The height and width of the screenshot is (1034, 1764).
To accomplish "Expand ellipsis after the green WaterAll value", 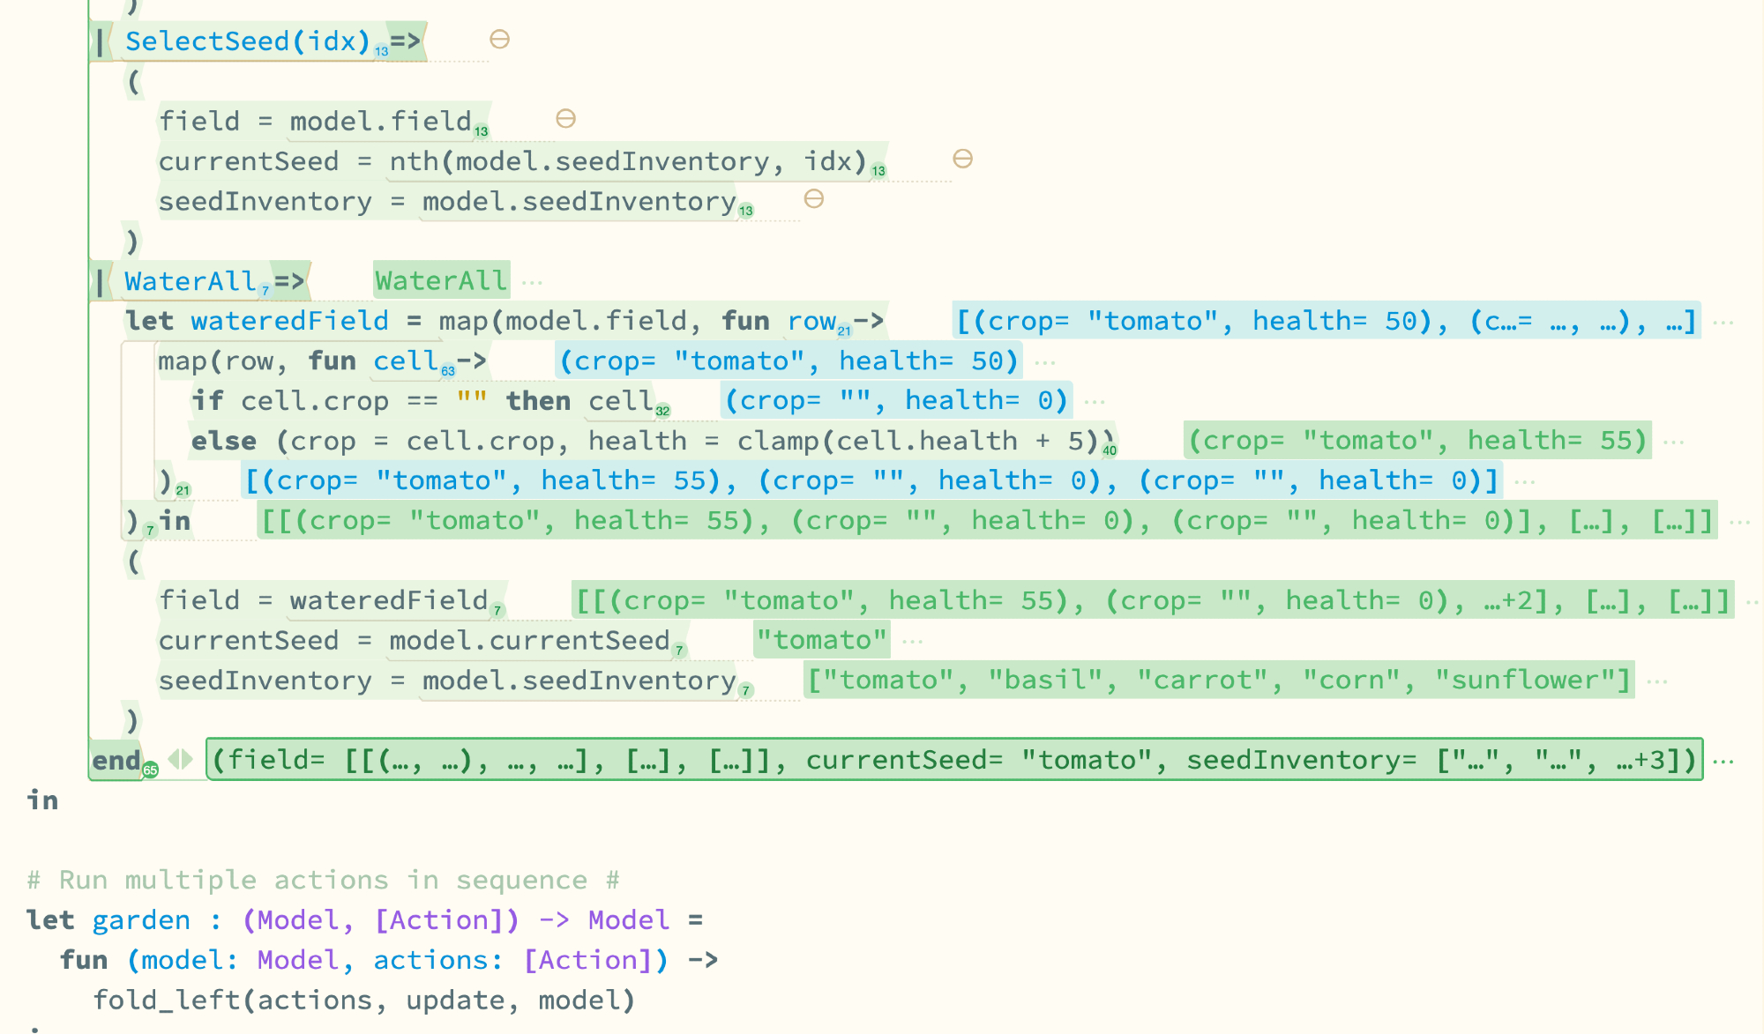I will click(532, 282).
